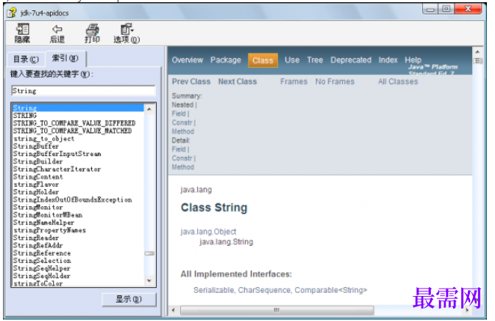
Task: Click the index list scroll down arrow
Action: (x=149, y=281)
